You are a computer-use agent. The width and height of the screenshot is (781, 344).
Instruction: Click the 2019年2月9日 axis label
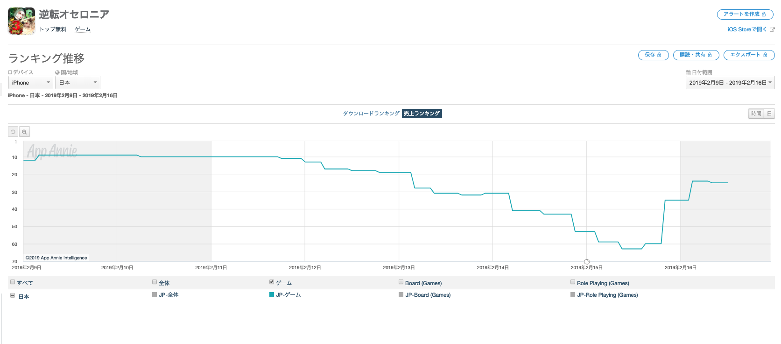click(27, 268)
